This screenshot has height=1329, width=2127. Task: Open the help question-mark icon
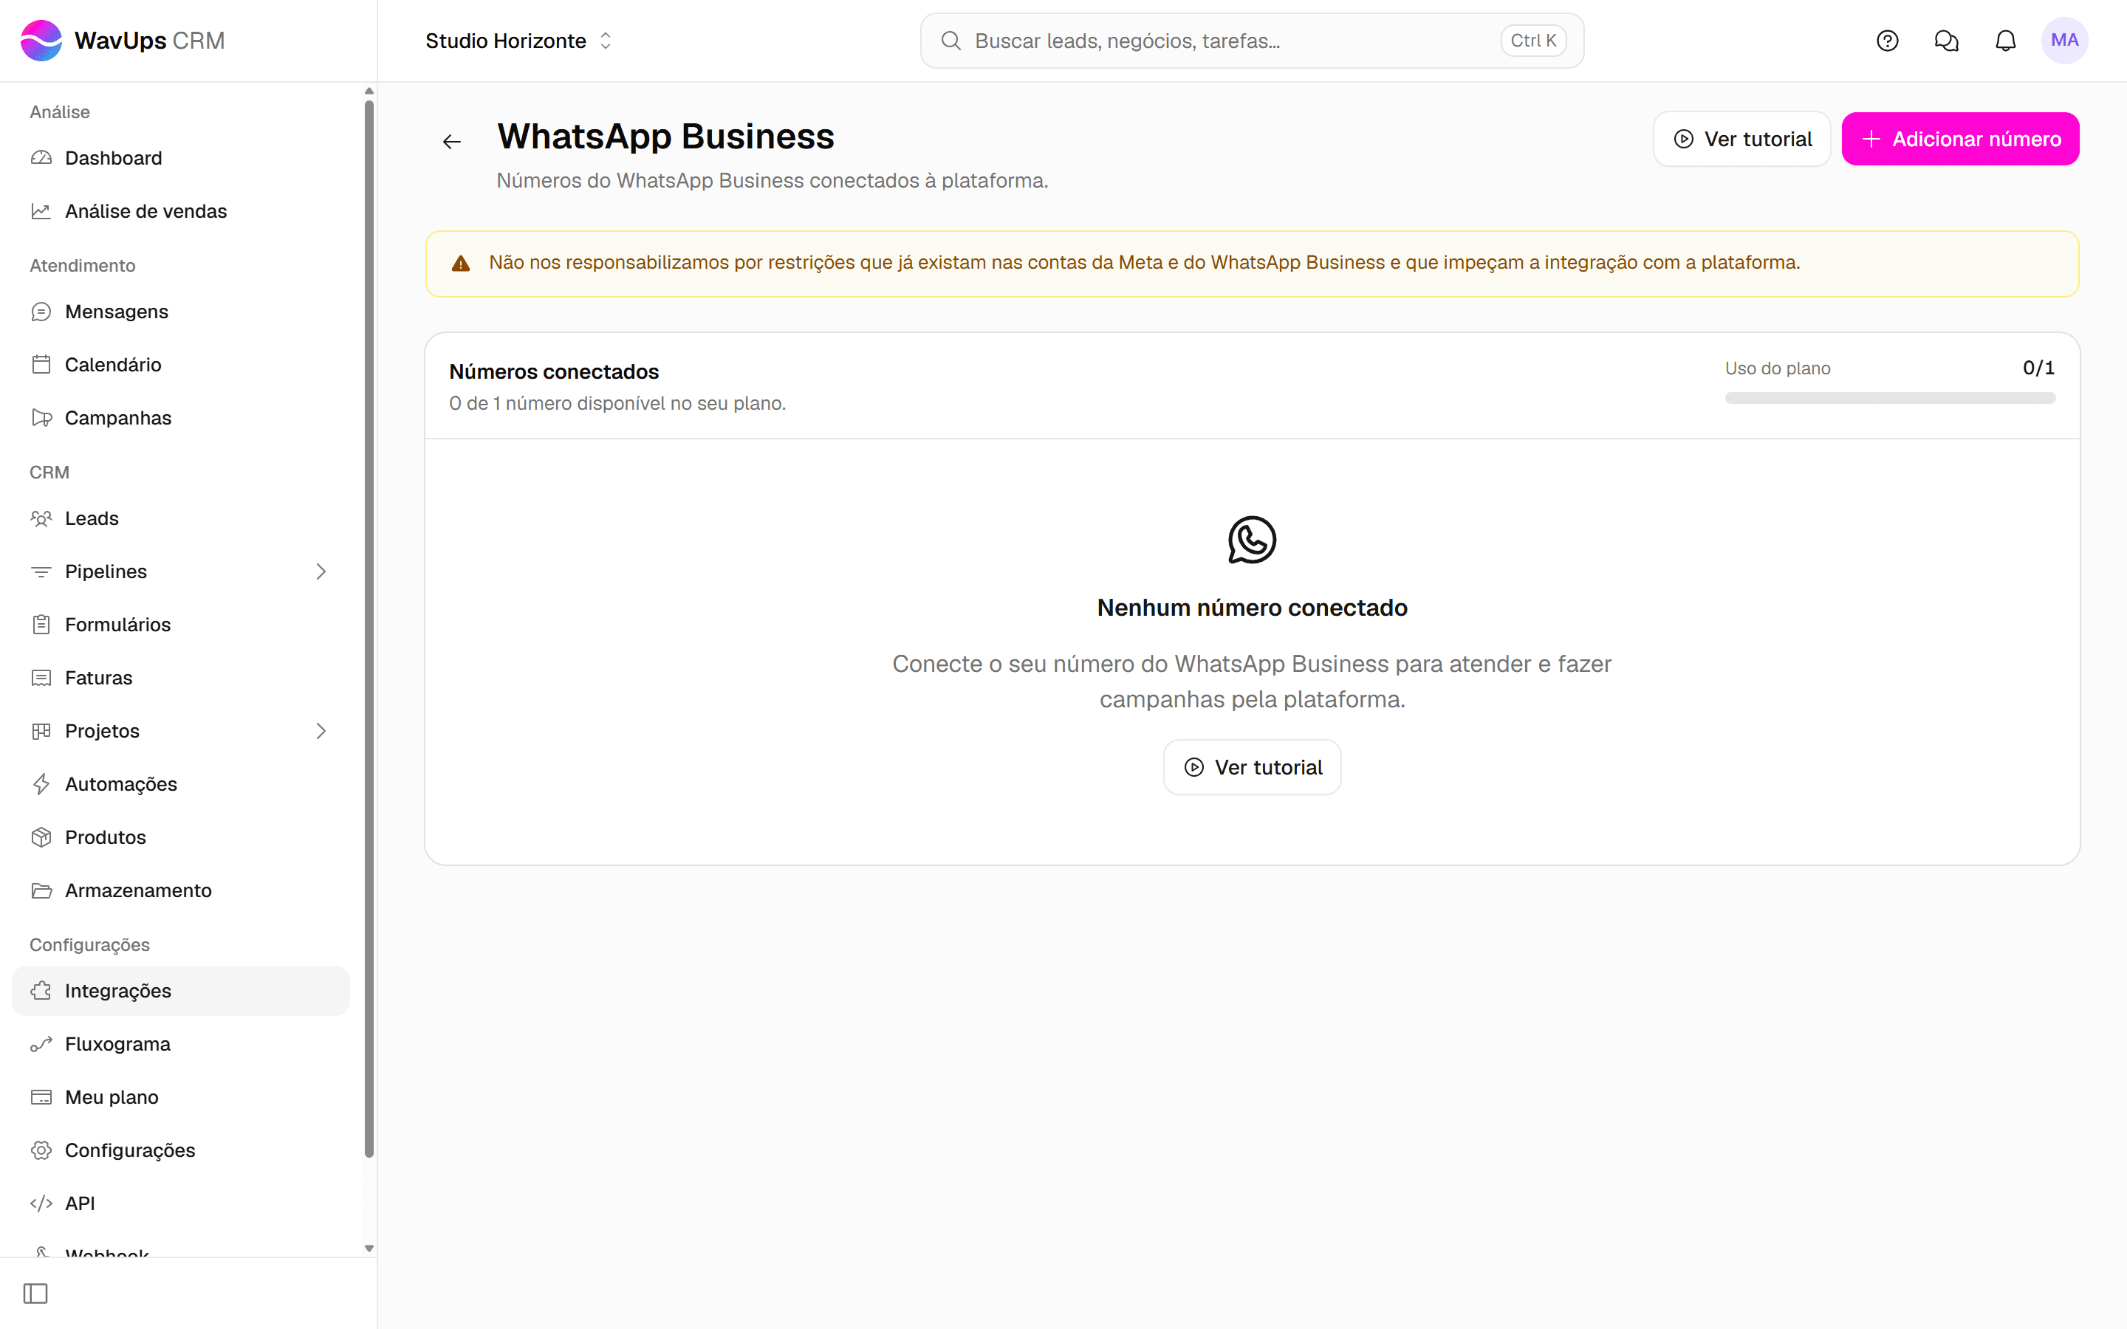click(x=1887, y=41)
